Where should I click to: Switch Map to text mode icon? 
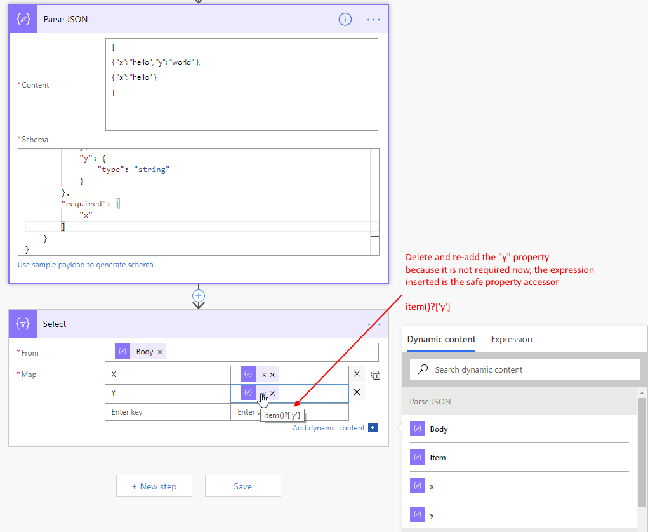point(376,375)
